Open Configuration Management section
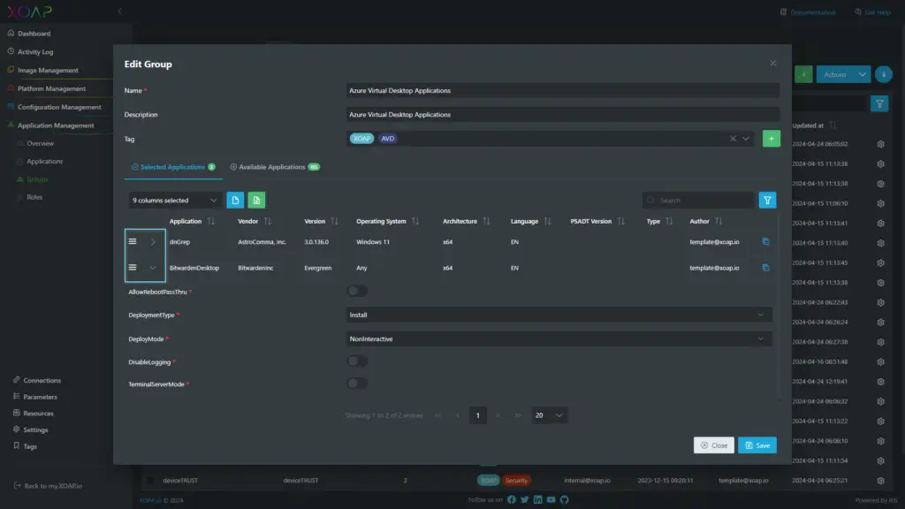The image size is (905, 509). pos(59,107)
